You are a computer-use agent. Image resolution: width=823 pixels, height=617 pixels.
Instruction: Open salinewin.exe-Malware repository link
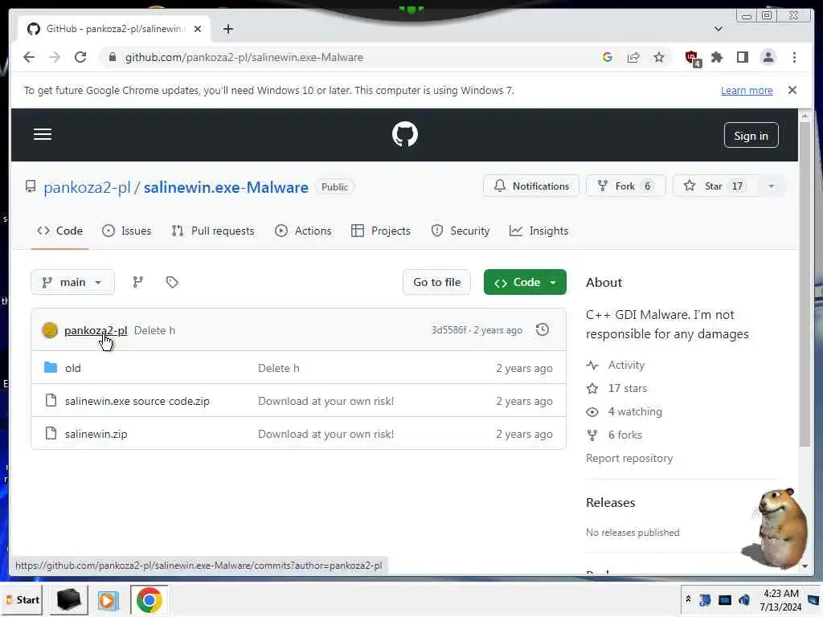(x=226, y=187)
